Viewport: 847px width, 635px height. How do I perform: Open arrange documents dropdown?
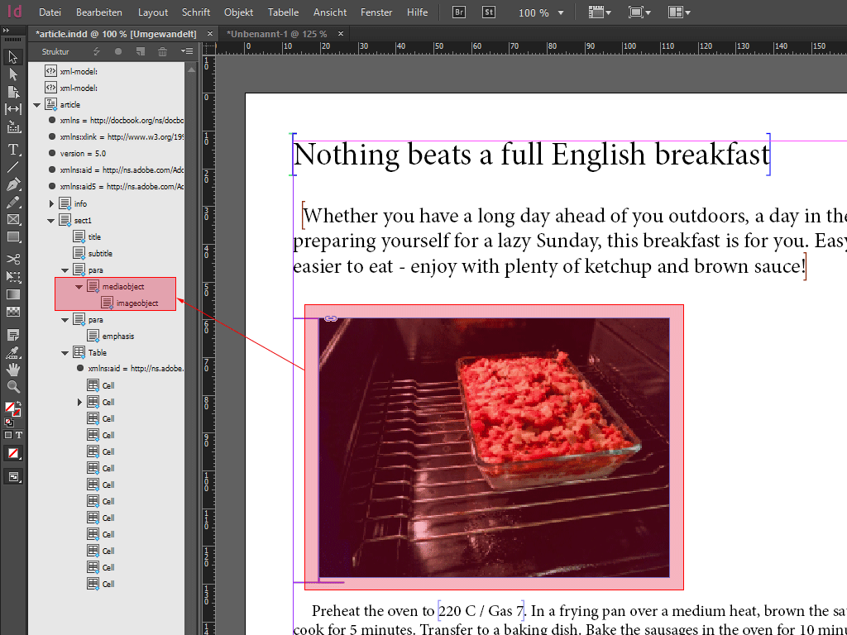(679, 12)
